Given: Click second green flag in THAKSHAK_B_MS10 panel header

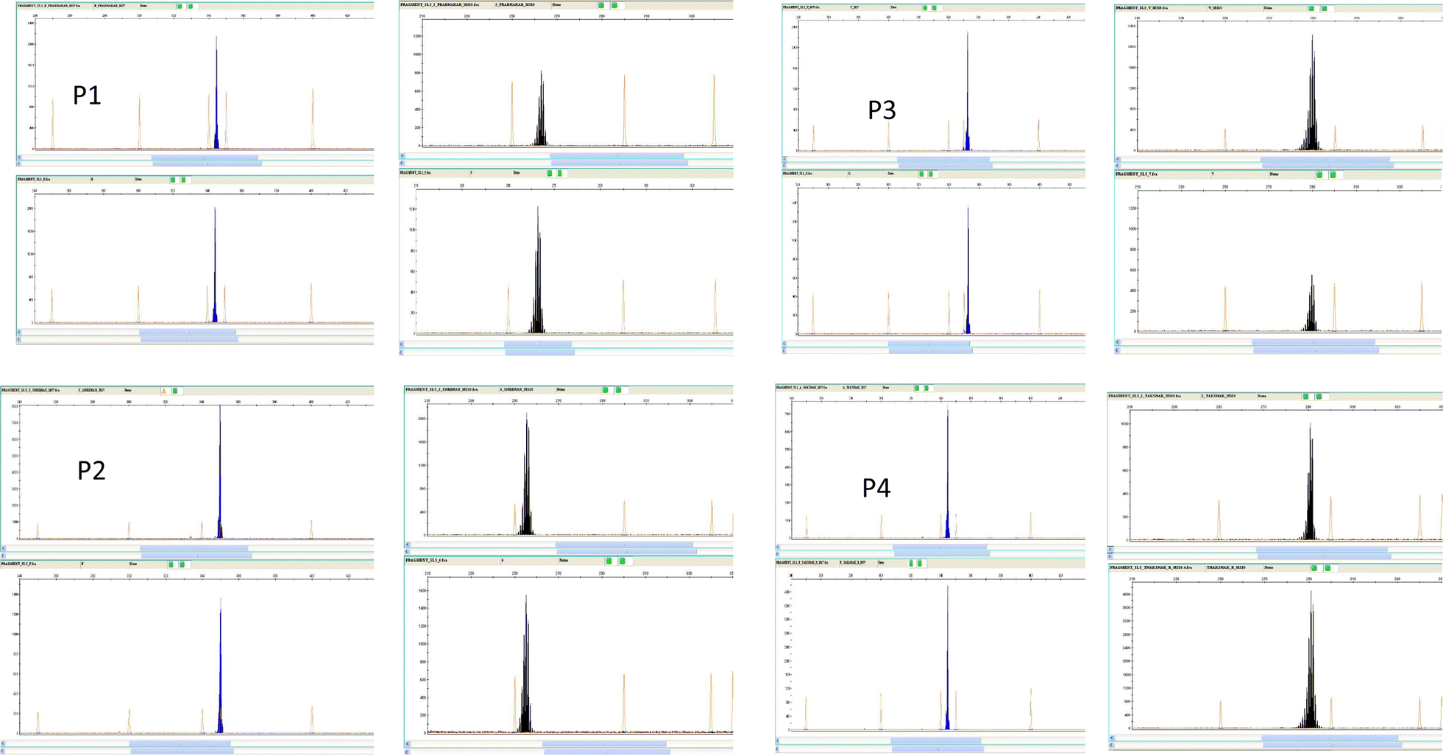Looking at the screenshot, I should point(1327,568).
